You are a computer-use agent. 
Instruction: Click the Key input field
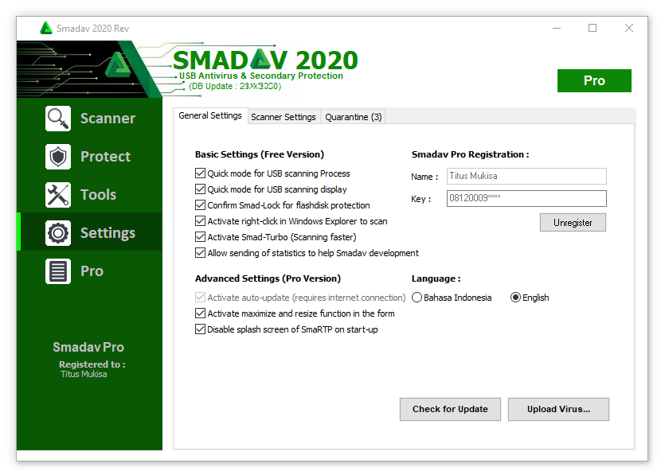point(526,198)
